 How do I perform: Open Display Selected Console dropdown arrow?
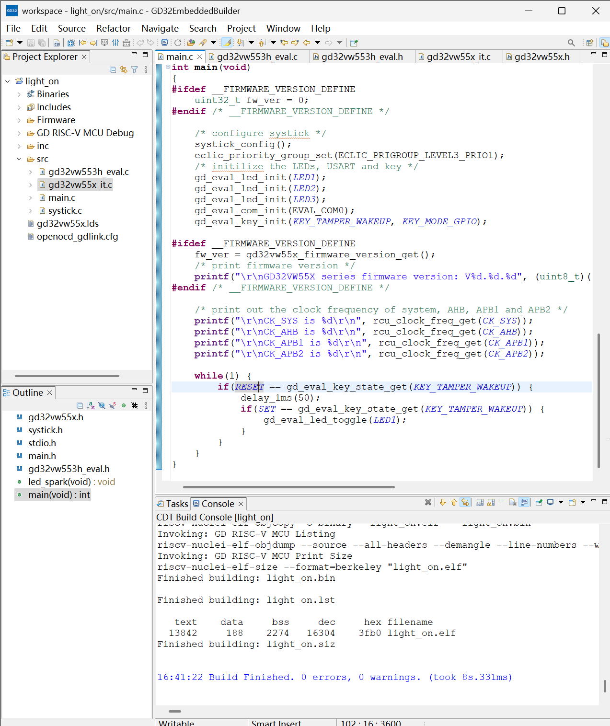pyautogui.click(x=561, y=502)
